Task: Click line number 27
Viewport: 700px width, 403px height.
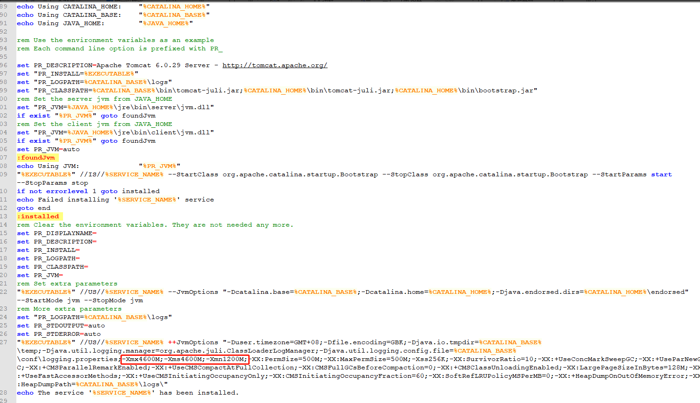Action: click(5, 342)
